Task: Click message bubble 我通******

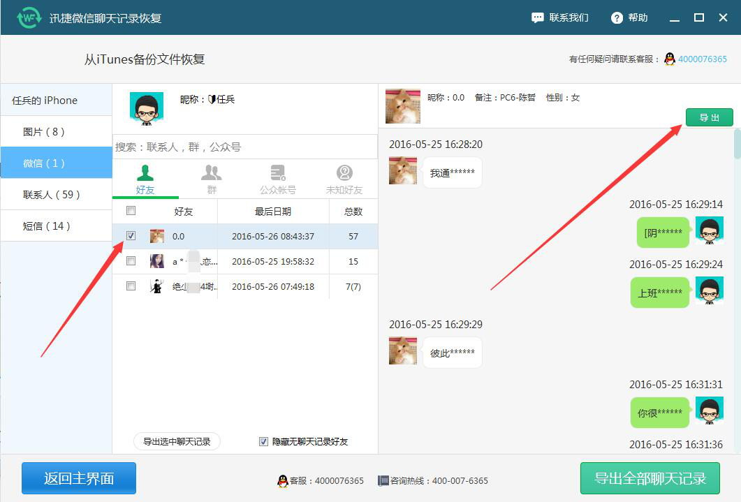Action: [x=453, y=173]
